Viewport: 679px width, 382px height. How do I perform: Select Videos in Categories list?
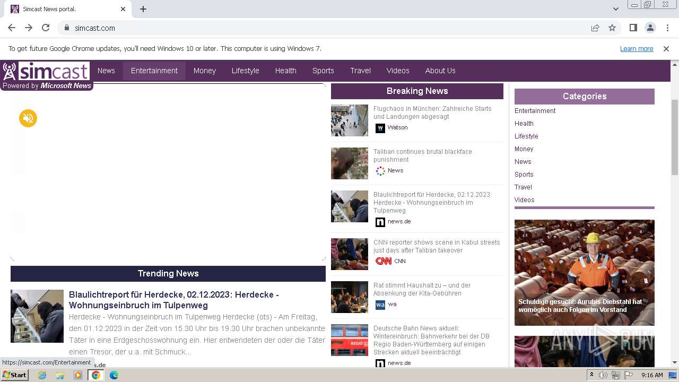(524, 200)
